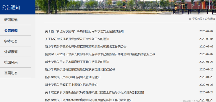Open 校园风采 from the sidebar
This screenshot has height=102, width=216.
coord(11,62)
